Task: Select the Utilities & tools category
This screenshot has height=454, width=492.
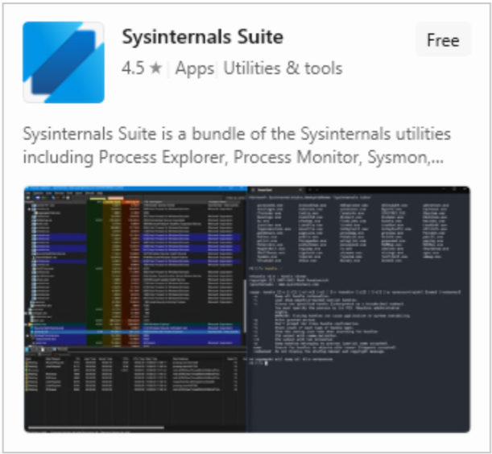Action: [283, 68]
